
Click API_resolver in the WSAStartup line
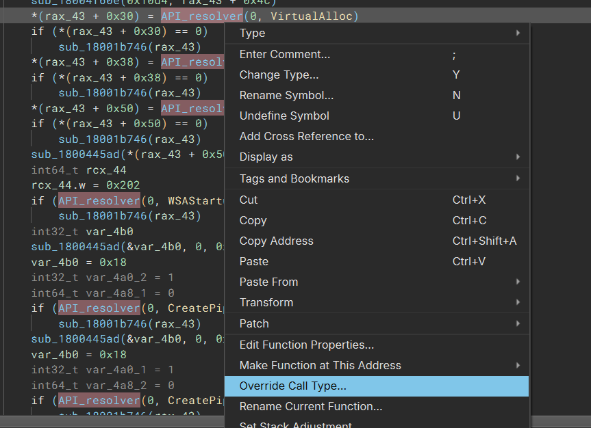click(99, 200)
